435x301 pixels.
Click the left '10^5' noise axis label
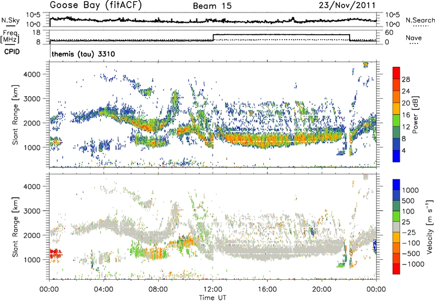tap(33, 15)
